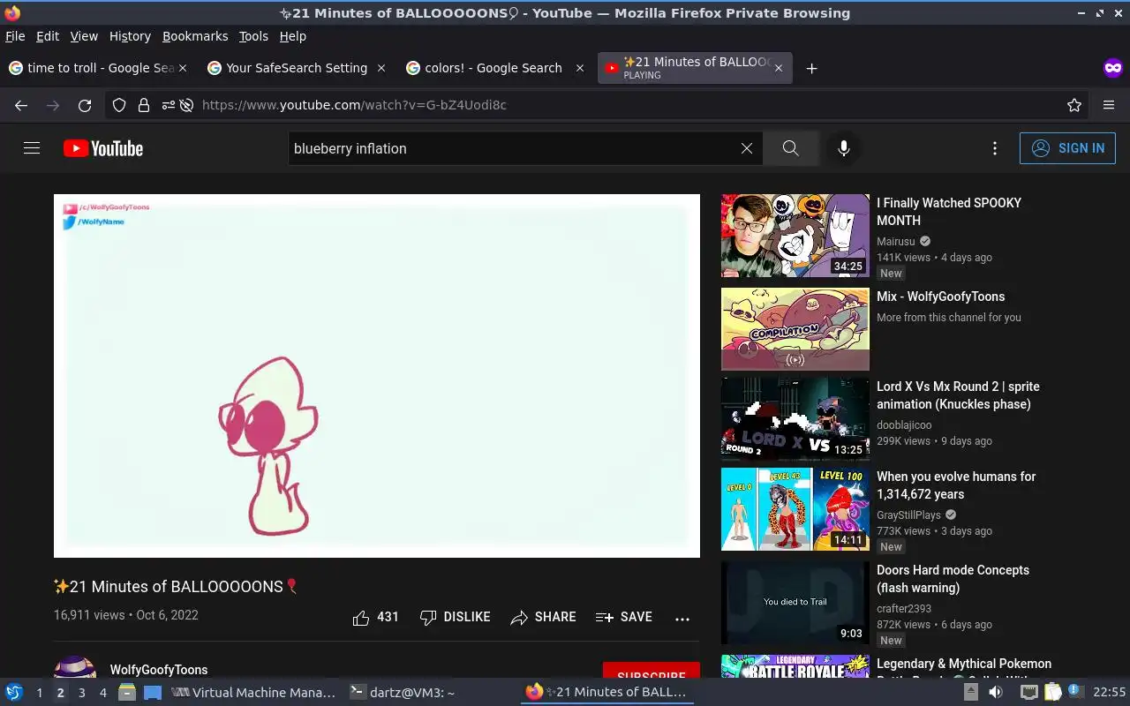Click the YouTube logo
The image size is (1130, 706).
[x=103, y=148]
